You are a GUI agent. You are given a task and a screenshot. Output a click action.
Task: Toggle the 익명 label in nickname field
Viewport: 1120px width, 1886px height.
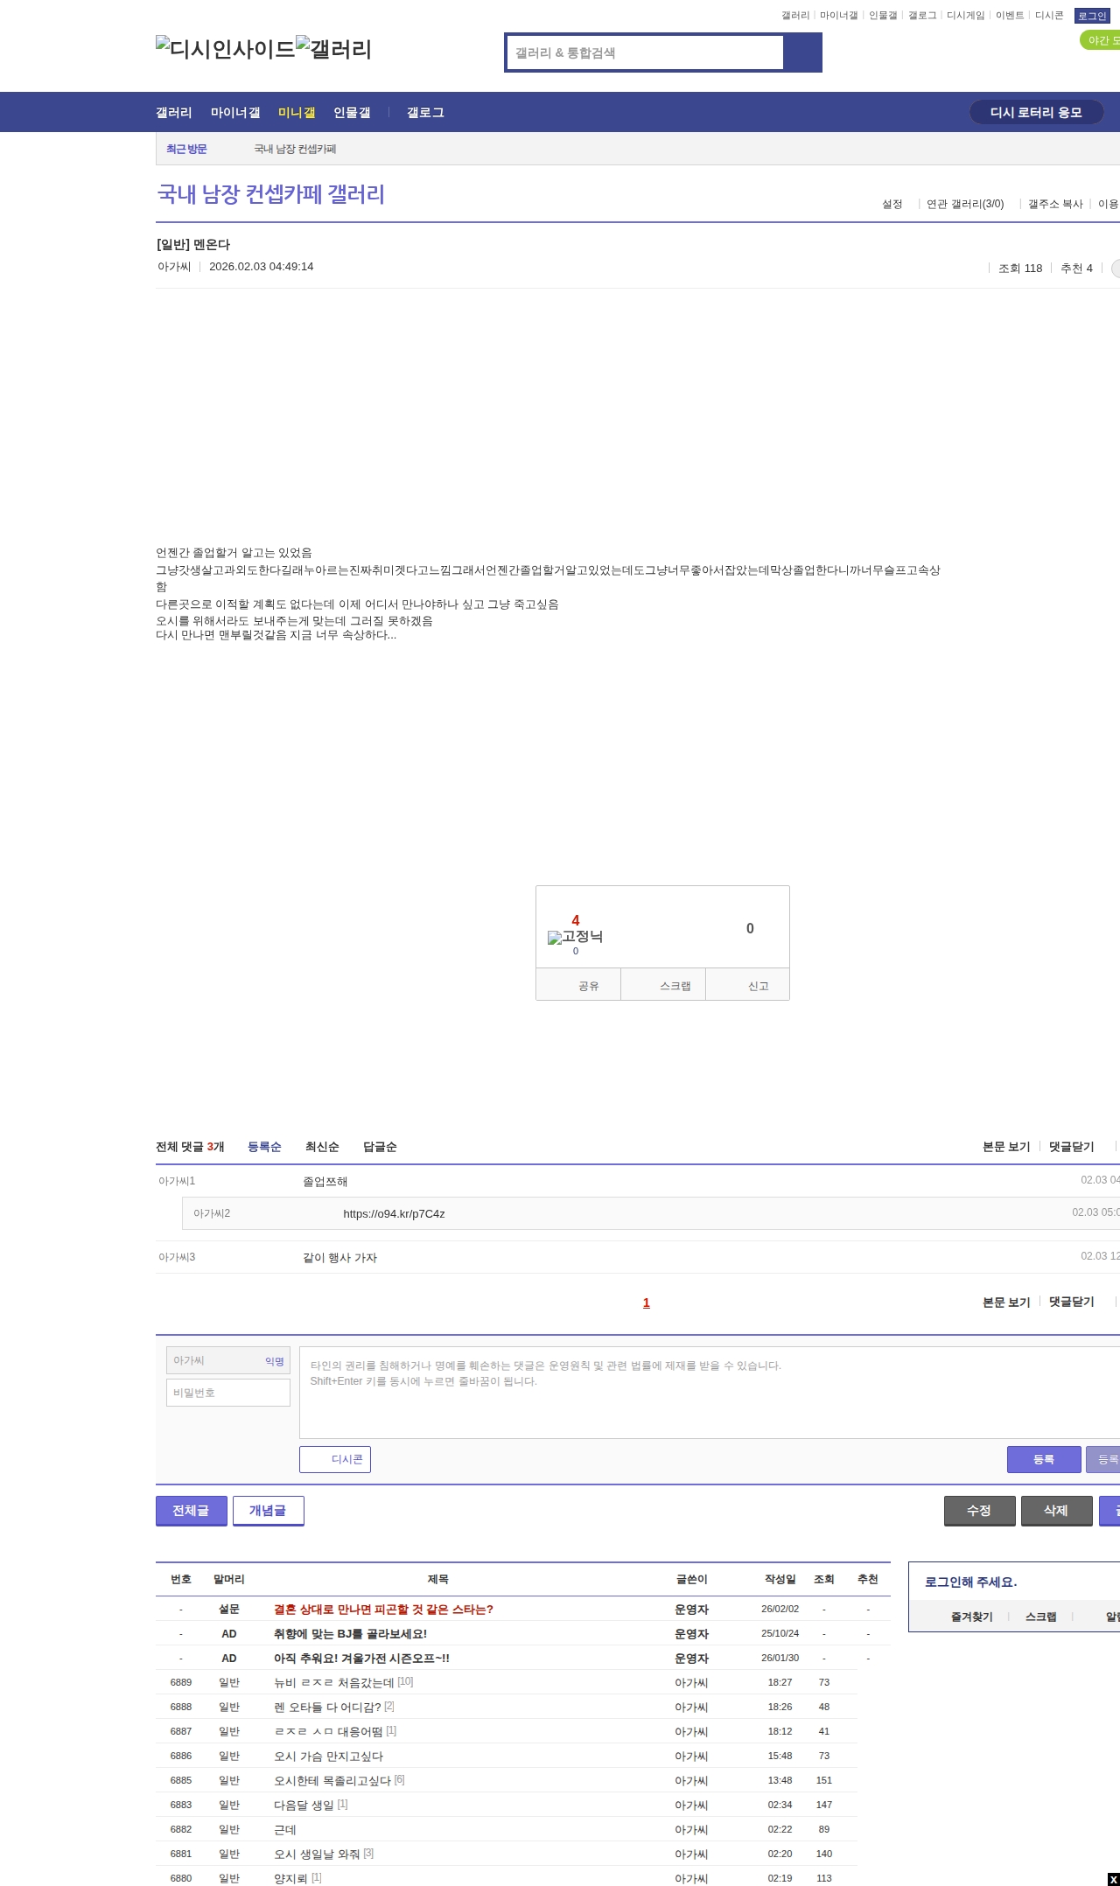point(274,1361)
